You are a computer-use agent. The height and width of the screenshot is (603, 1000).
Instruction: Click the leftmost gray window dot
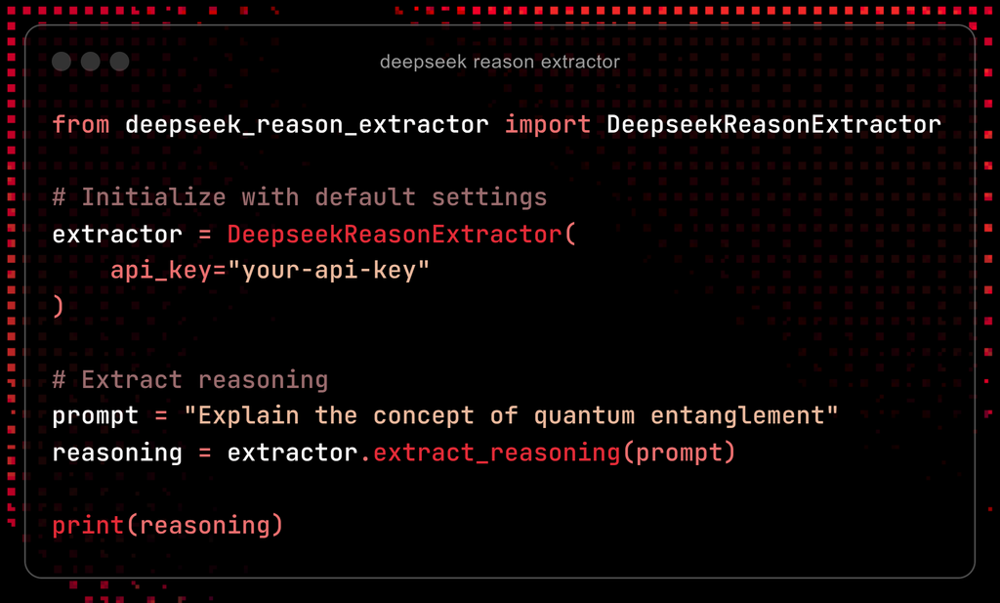pyautogui.click(x=62, y=62)
